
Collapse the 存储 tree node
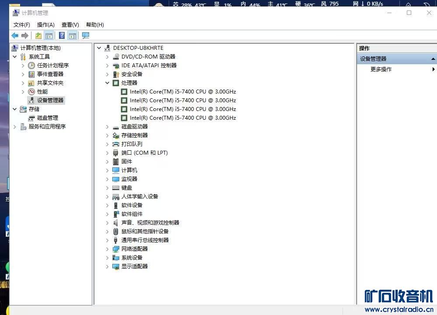pyautogui.click(x=15, y=109)
